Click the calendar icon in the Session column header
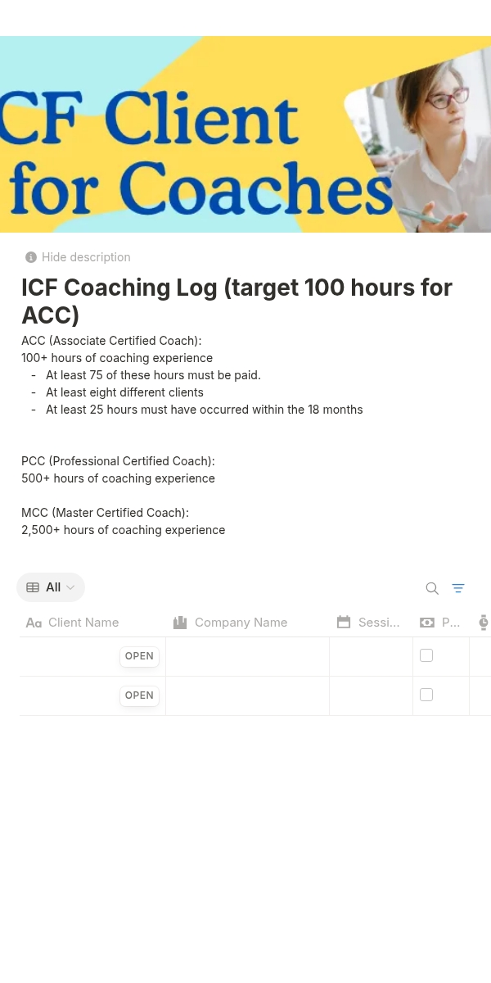This screenshot has height=983, width=491. point(344,623)
